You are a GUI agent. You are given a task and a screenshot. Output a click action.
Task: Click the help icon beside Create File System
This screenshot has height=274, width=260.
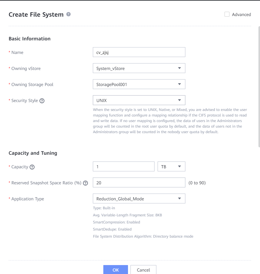[x=68, y=14]
